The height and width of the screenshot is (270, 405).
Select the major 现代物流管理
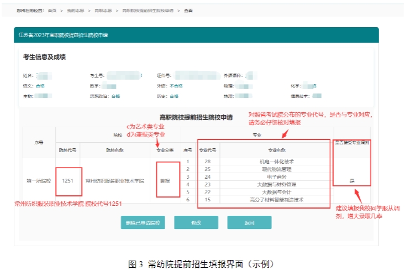277,169
